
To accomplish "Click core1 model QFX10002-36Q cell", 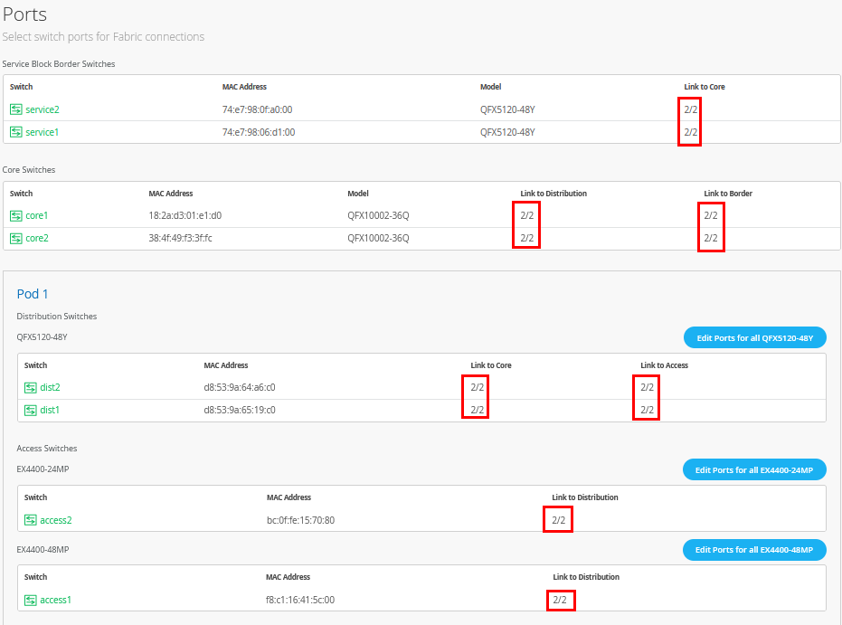I will [378, 215].
